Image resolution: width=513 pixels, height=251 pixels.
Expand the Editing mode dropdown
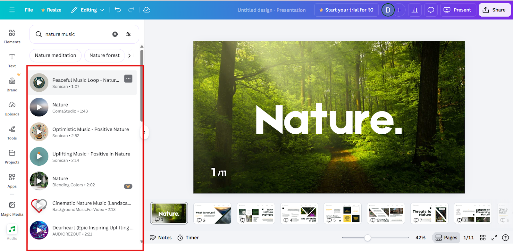tap(88, 10)
